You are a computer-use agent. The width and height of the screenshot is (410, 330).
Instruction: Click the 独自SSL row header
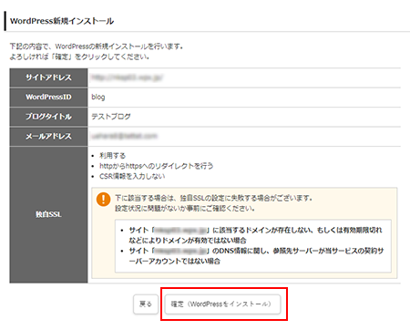48,214
